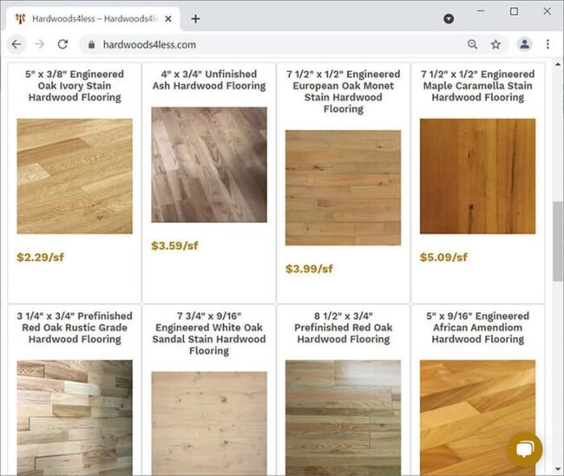Open the Chrome three-dot menu
This screenshot has height=476, width=564.
pos(548,44)
